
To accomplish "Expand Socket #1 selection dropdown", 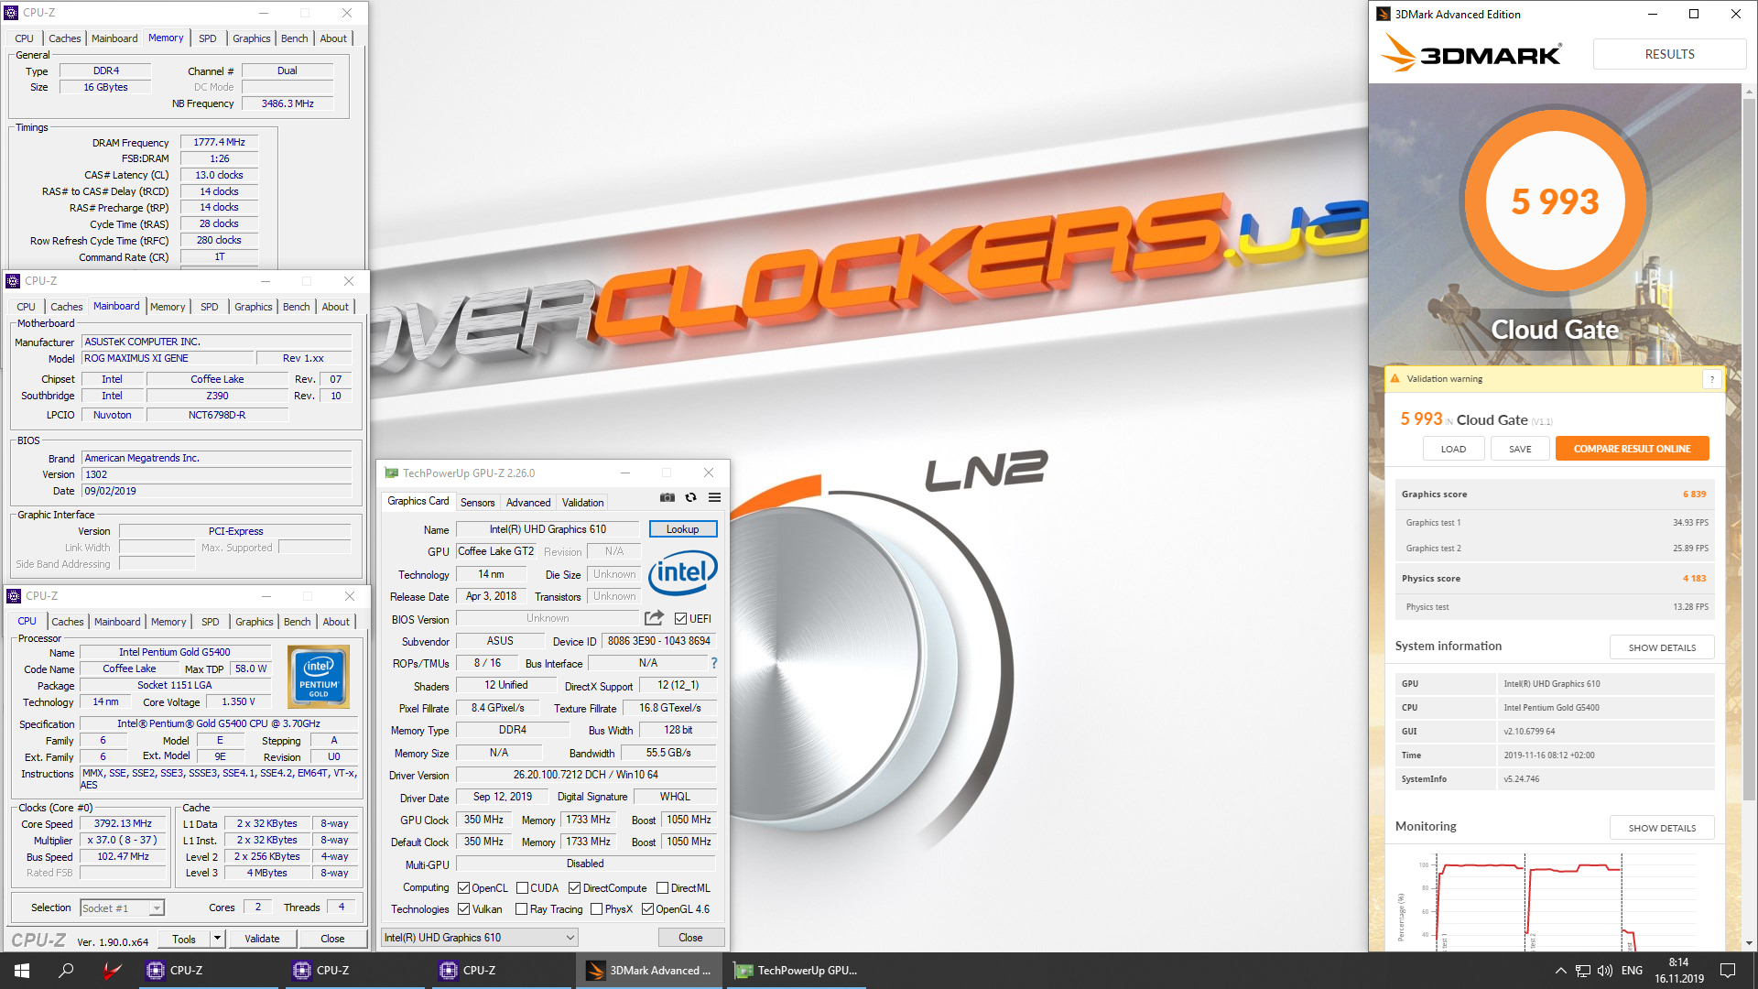I will coord(157,908).
